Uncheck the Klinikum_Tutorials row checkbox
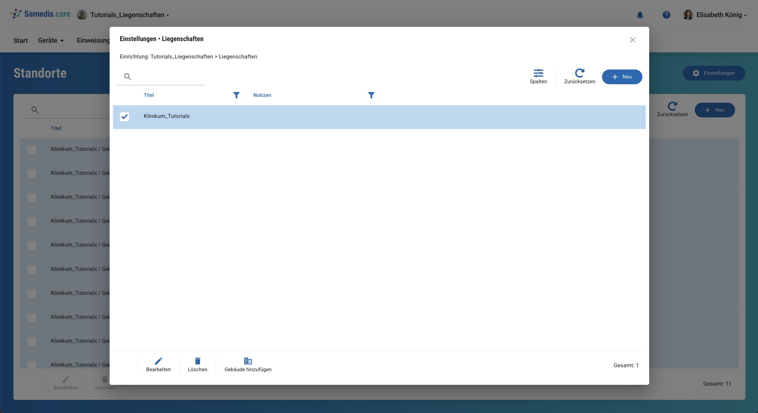758x413 pixels. click(124, 117)
